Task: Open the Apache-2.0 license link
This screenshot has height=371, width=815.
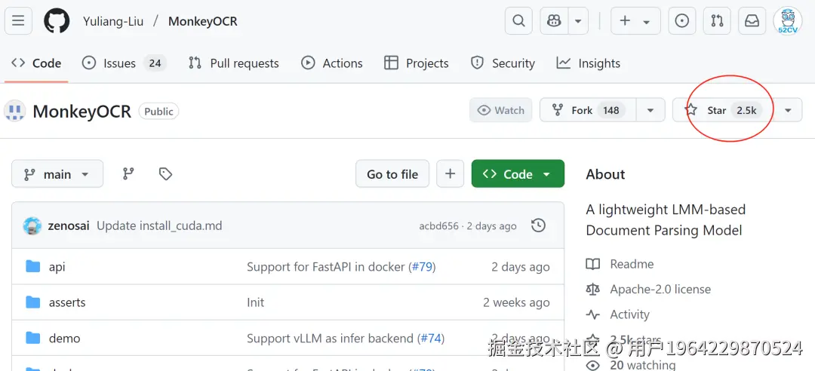Action: coord(660,289)
